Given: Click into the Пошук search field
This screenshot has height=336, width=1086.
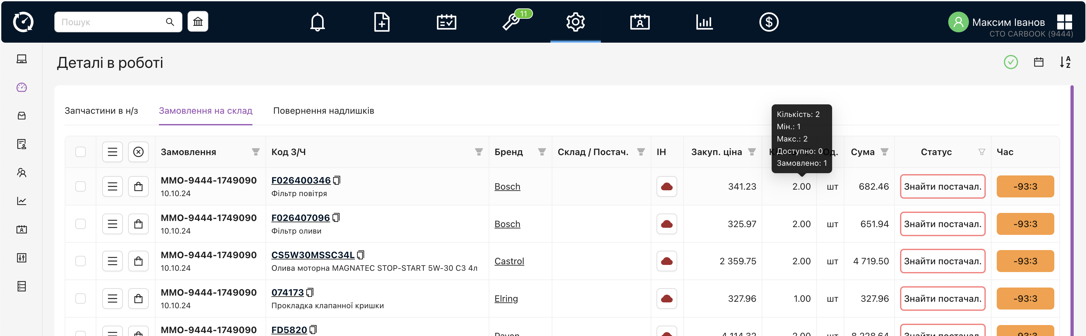Looking at the screenshot, I should click(112, 22).
